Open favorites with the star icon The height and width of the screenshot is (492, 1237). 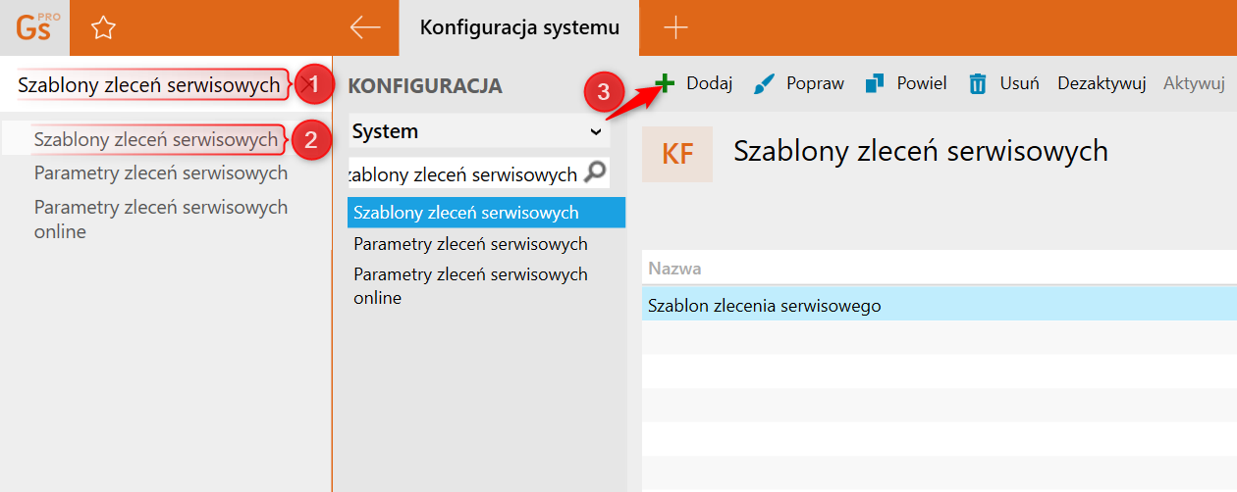pyautogui.click(x=103, y=28)
